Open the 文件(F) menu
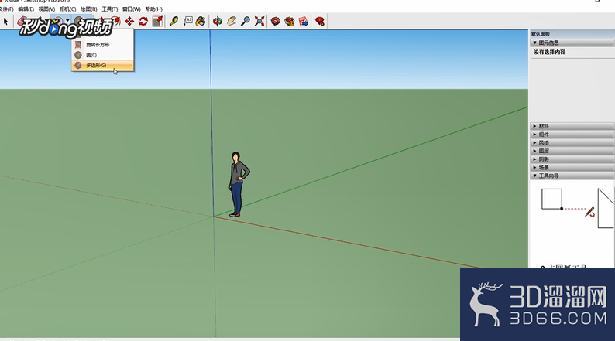 pyautogui.click(x=6, y=9)
